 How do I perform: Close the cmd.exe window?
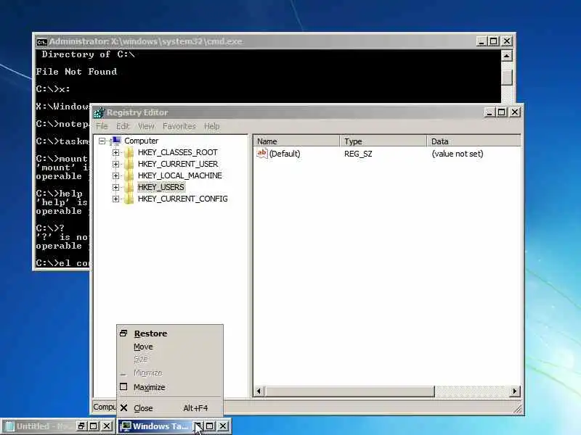click(x=506, y=41)
